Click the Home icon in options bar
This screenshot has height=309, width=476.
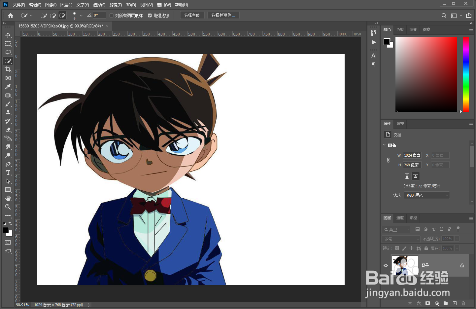click(x=11, y=16)
